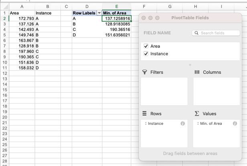The image size is (247, 166).
Task: Select cell with value 128.918
Action: [x=22, y=46]
